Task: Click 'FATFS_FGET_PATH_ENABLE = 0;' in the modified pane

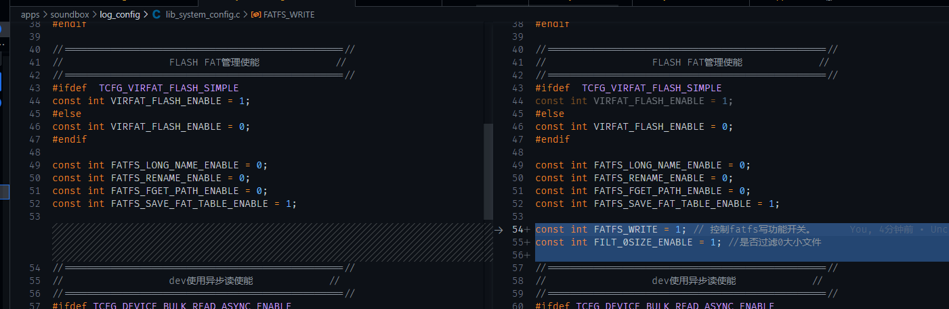Action: click(x=673, y=191)
